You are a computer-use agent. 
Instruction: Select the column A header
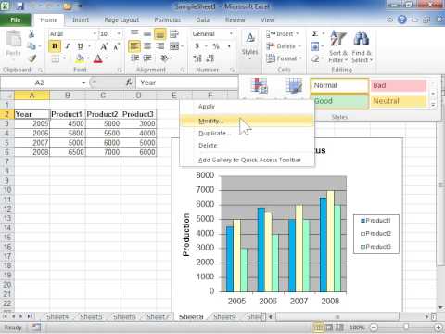point(32,96)
